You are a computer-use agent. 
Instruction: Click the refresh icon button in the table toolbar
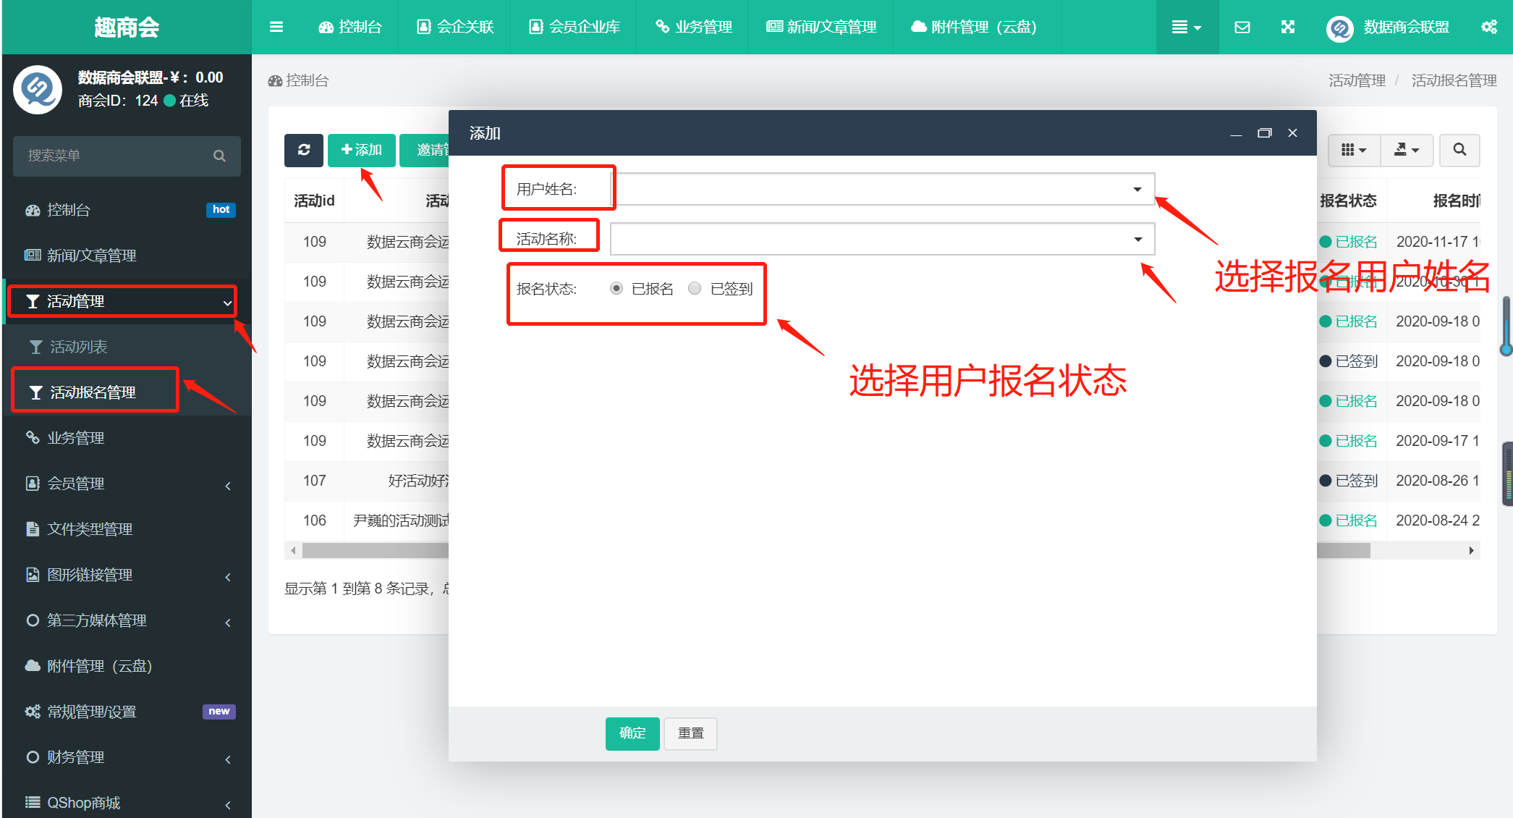coord(304,150)
